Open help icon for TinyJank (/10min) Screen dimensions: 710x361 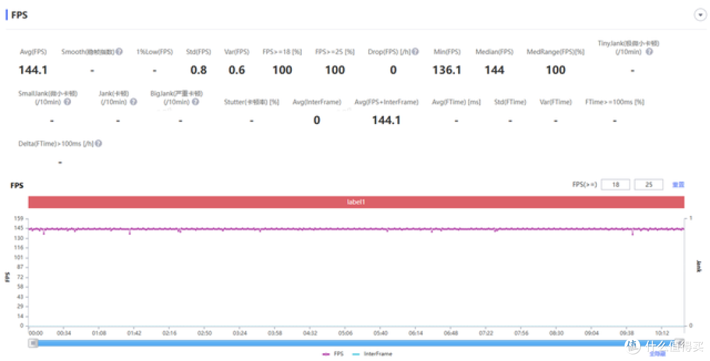(x=650, y=51)
